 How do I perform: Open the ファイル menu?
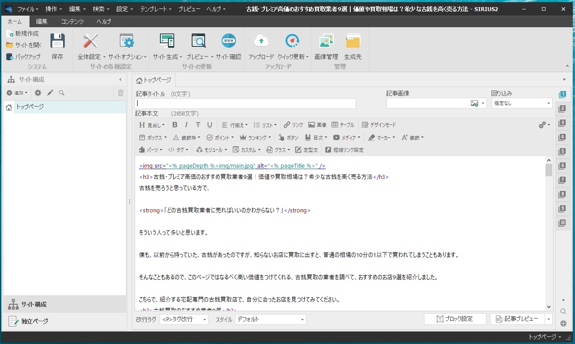pos(28,9)
